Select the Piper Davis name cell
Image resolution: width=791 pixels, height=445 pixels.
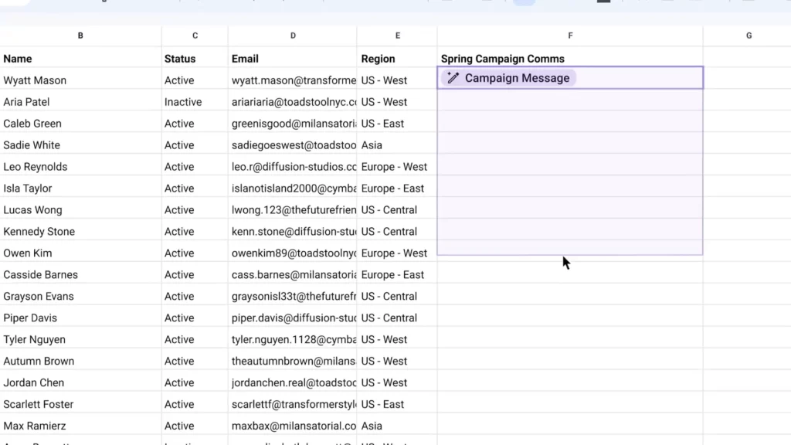pyautogui.click(x=80, y=318)
